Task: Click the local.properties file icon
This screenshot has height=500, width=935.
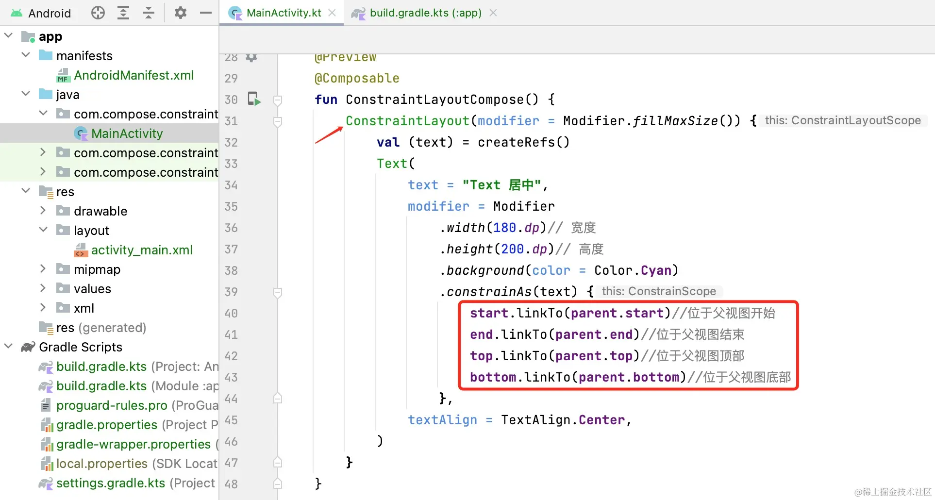Action: (47, 464)
